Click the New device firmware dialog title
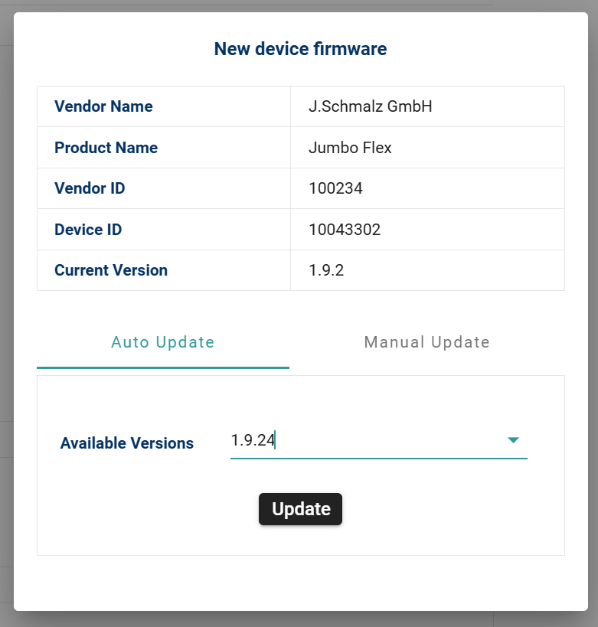The image size is (598, 627). [300, 49]
